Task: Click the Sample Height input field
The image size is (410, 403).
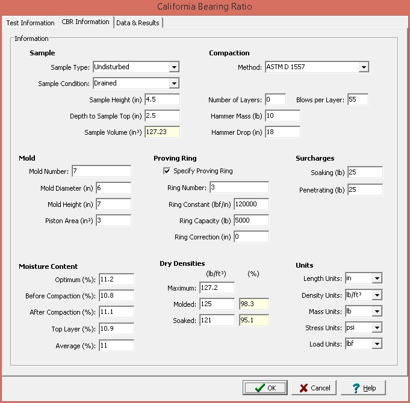Action: coord(161,100)
